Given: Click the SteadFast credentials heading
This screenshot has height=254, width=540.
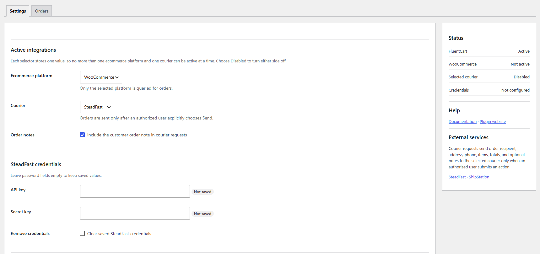Looking at the screenshot, I should [x=36, y=164].
